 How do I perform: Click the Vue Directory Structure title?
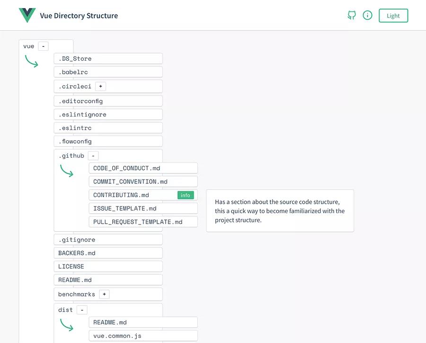[x=79, y=16]
